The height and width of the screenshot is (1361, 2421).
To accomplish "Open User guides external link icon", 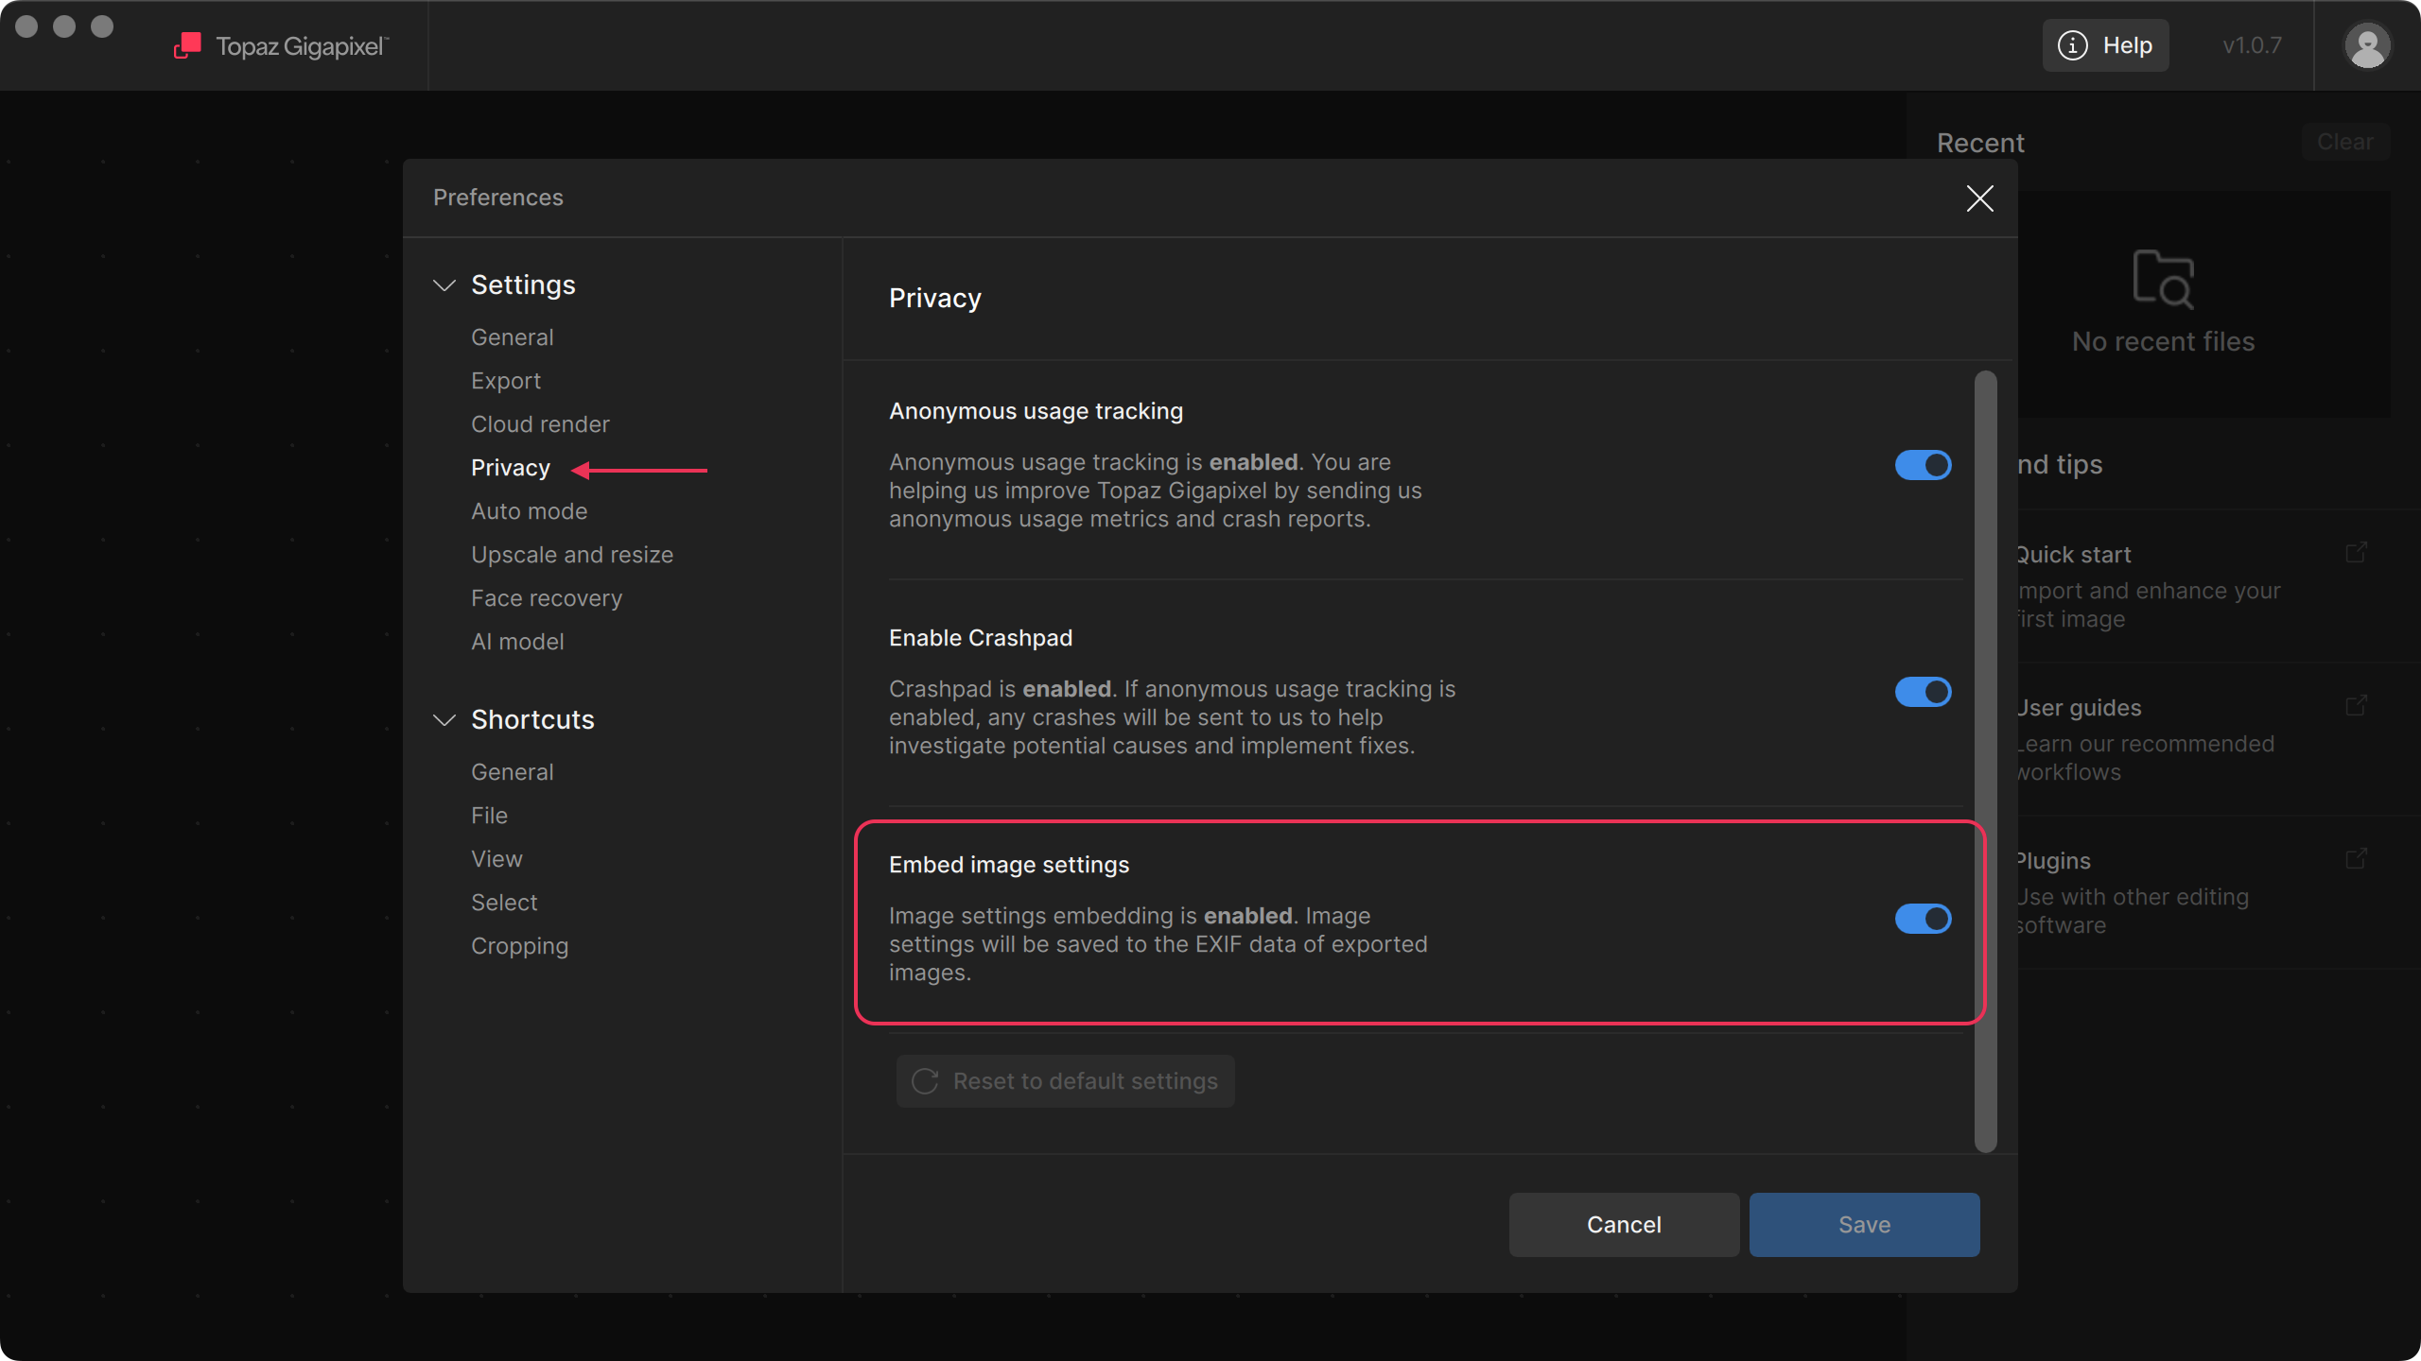I will click(2356, 706).
